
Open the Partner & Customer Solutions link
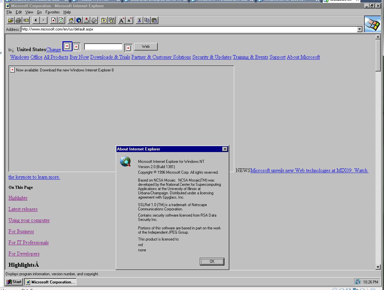[x=161, y=57]
